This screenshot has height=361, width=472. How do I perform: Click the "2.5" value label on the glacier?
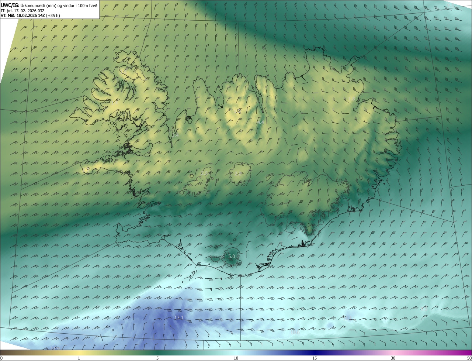(x=205, y=173)
